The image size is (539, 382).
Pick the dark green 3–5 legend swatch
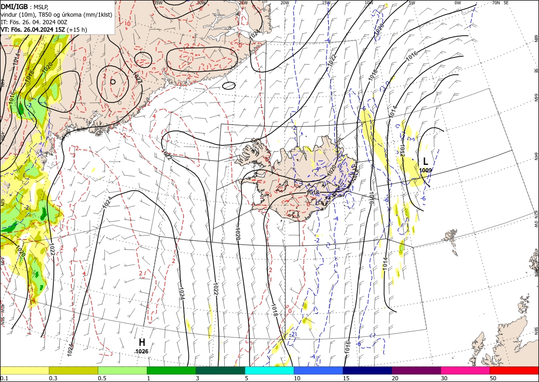coord(220,370)
